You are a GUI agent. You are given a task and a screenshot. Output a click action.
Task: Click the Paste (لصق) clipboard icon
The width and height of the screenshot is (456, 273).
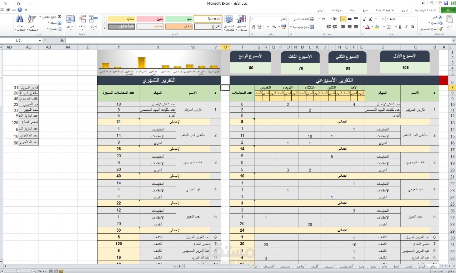point(450,20)
